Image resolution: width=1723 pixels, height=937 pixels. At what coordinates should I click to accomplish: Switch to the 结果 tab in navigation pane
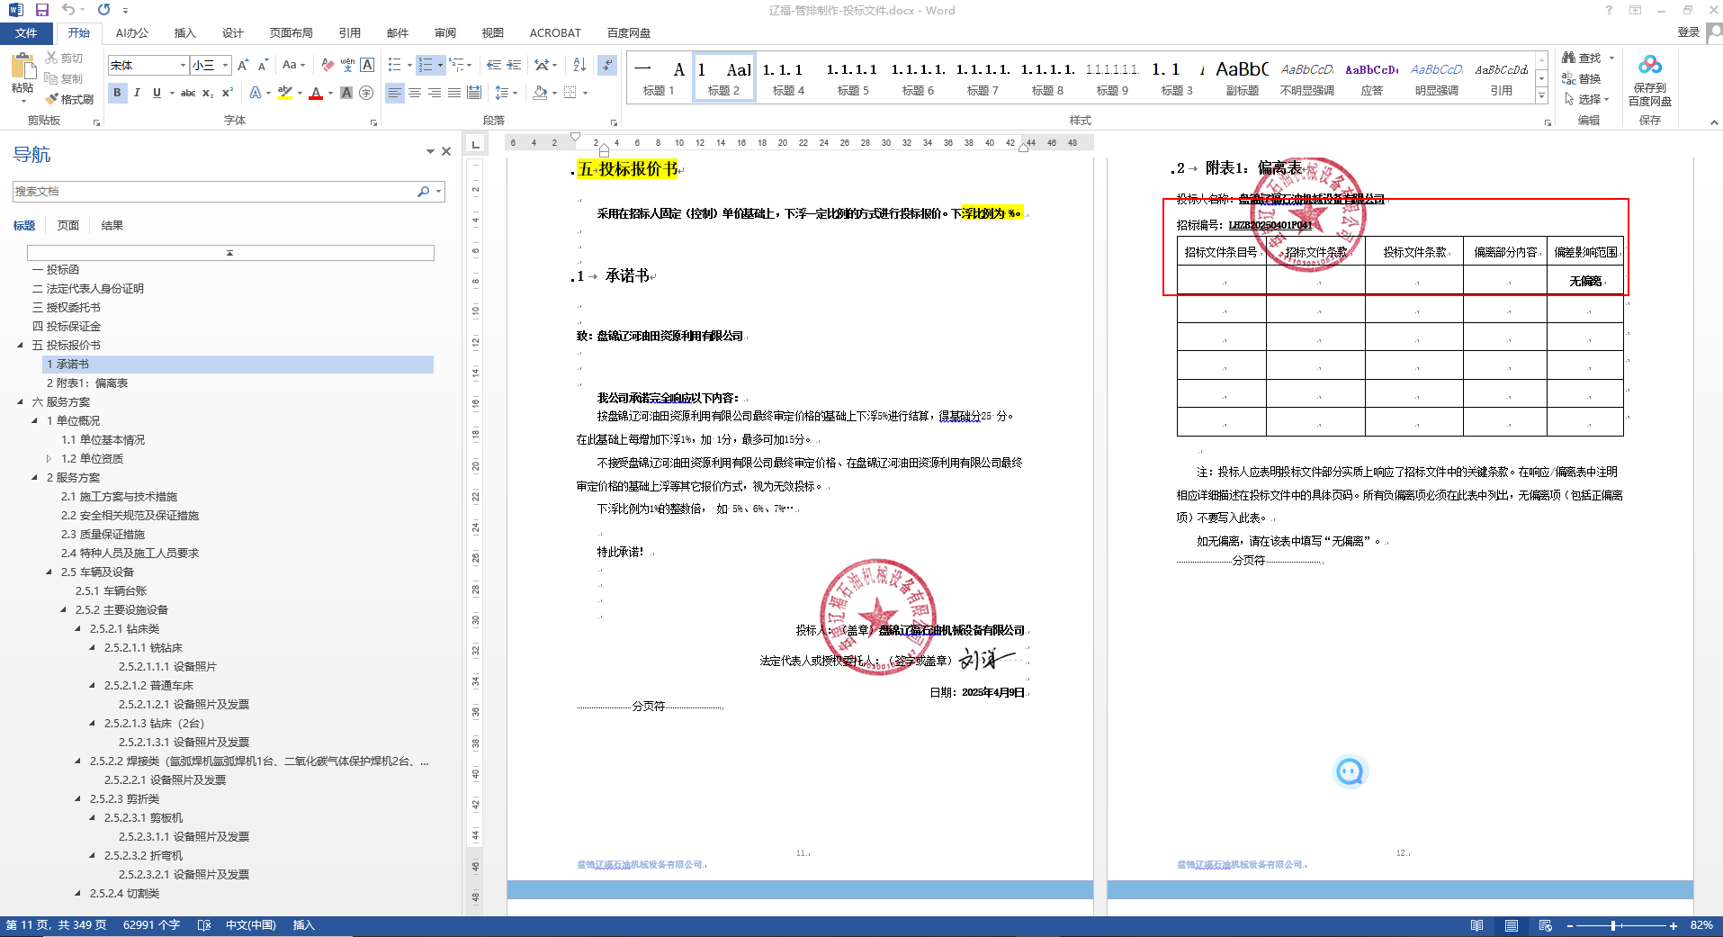point(112,226)
